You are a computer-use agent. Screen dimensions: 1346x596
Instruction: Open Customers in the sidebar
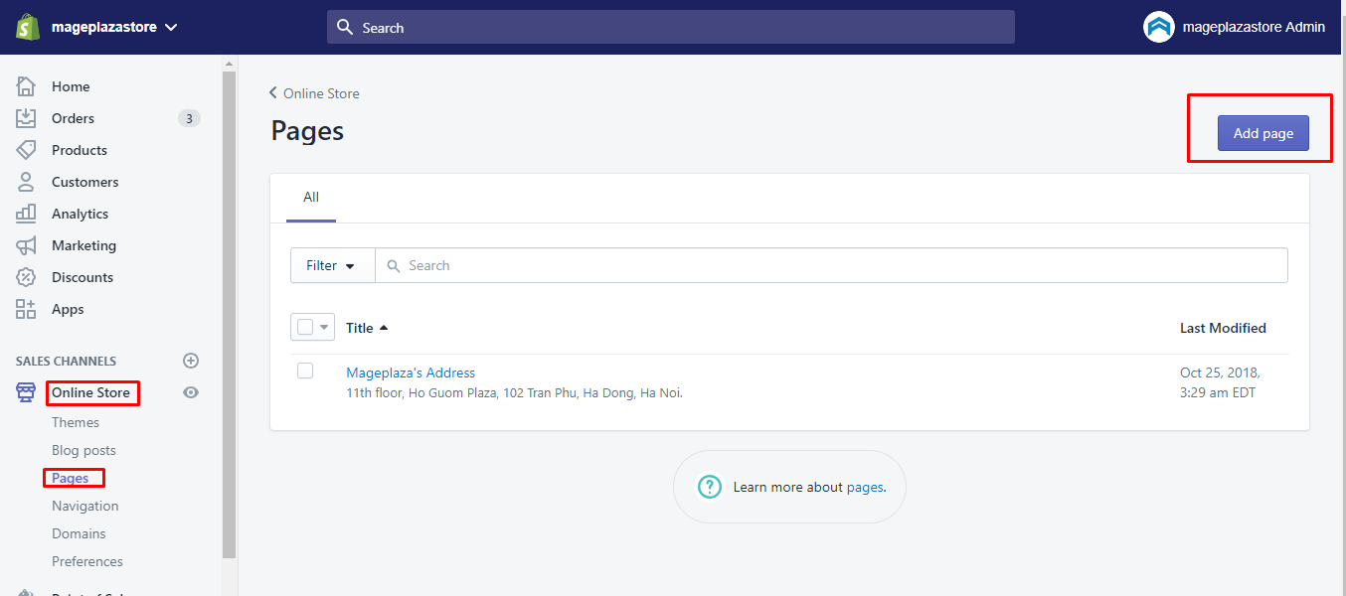tap(84, 182)
